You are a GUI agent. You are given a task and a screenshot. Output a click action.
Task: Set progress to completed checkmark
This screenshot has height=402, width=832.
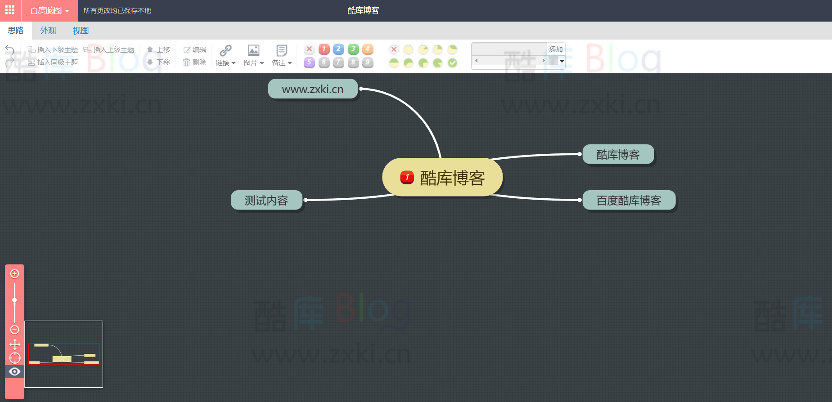click(x=453, y=63)
